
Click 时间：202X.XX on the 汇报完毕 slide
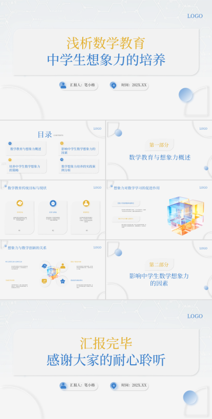coord(134,386)
